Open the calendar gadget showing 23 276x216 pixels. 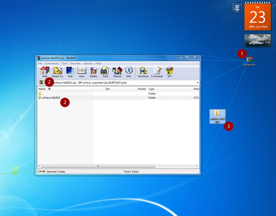[258, 16]
